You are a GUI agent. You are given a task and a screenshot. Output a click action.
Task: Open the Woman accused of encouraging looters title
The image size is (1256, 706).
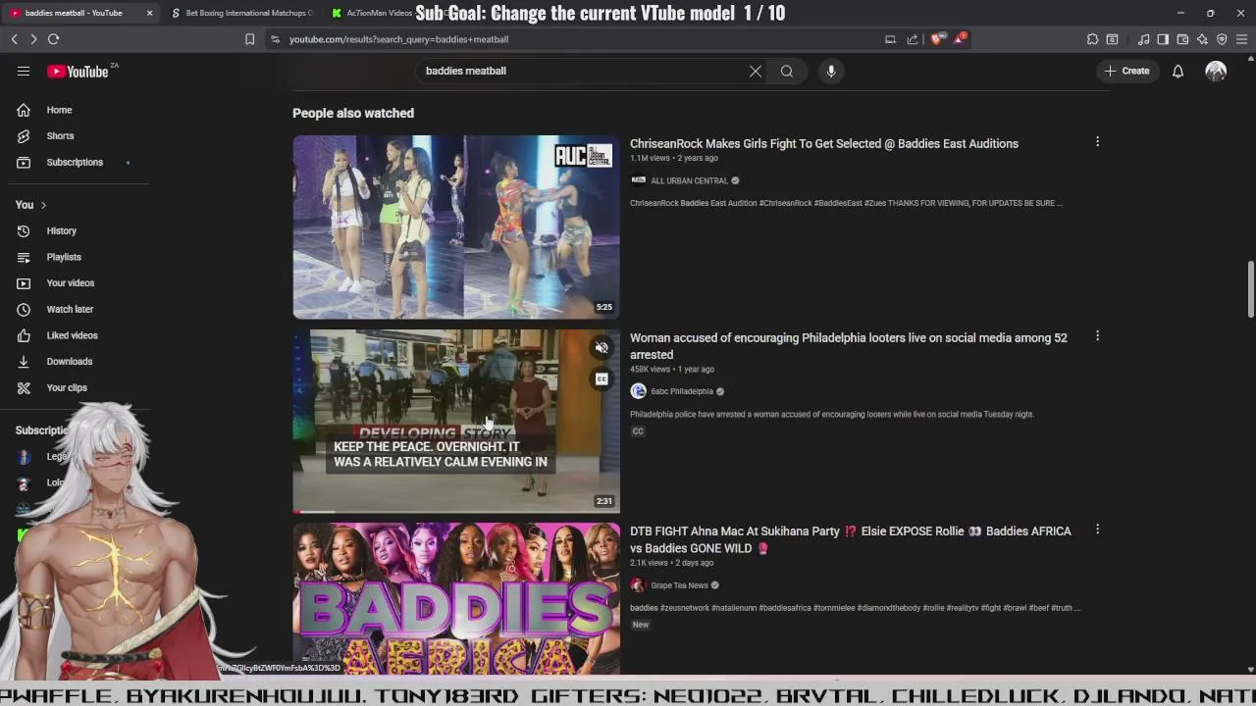click(849, 346)
